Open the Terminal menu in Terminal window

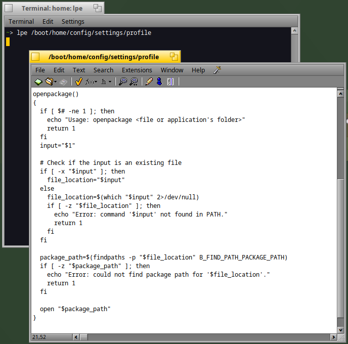pyautogui.click(x=21, y=22)
